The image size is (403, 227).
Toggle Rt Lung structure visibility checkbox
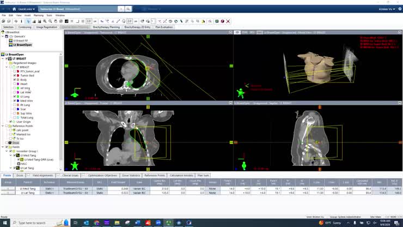[x=15, y=105]
